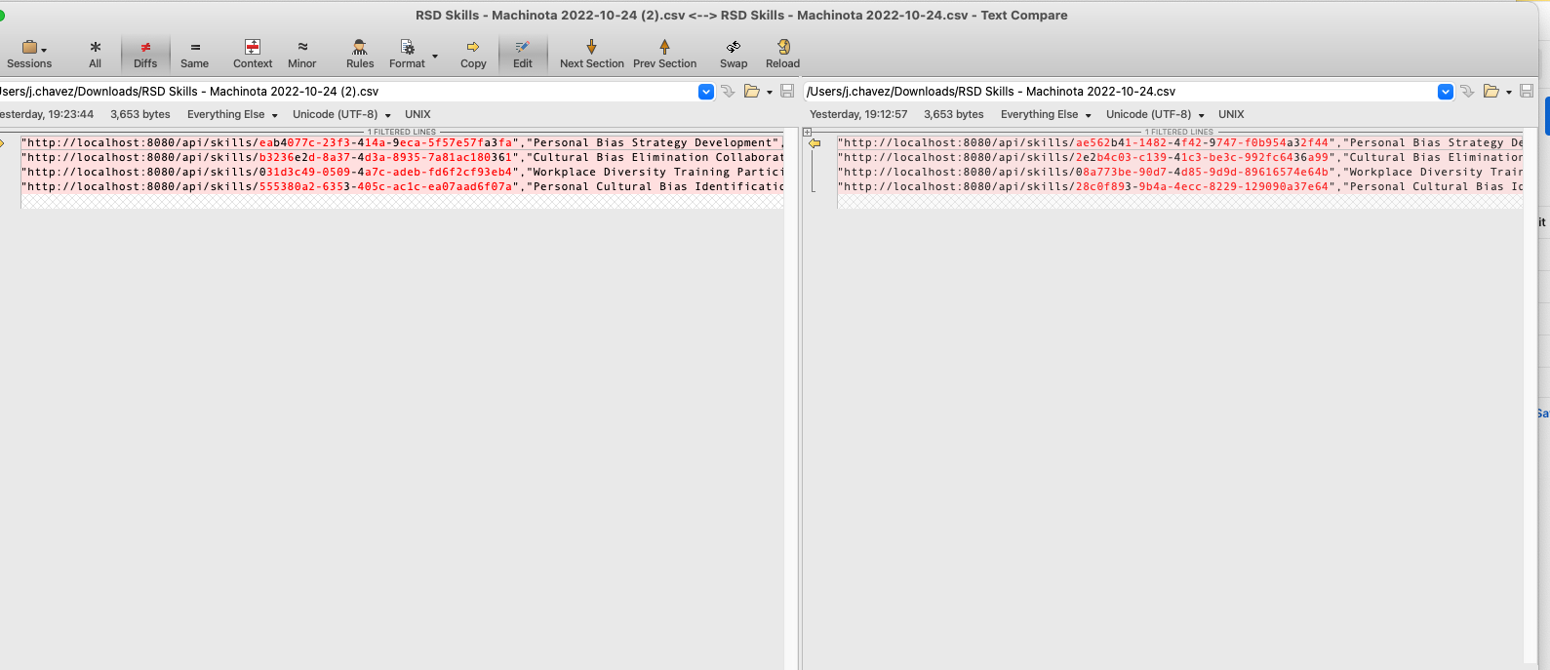Jump to Next Section
1550x670 pixels.
(591, 54)
